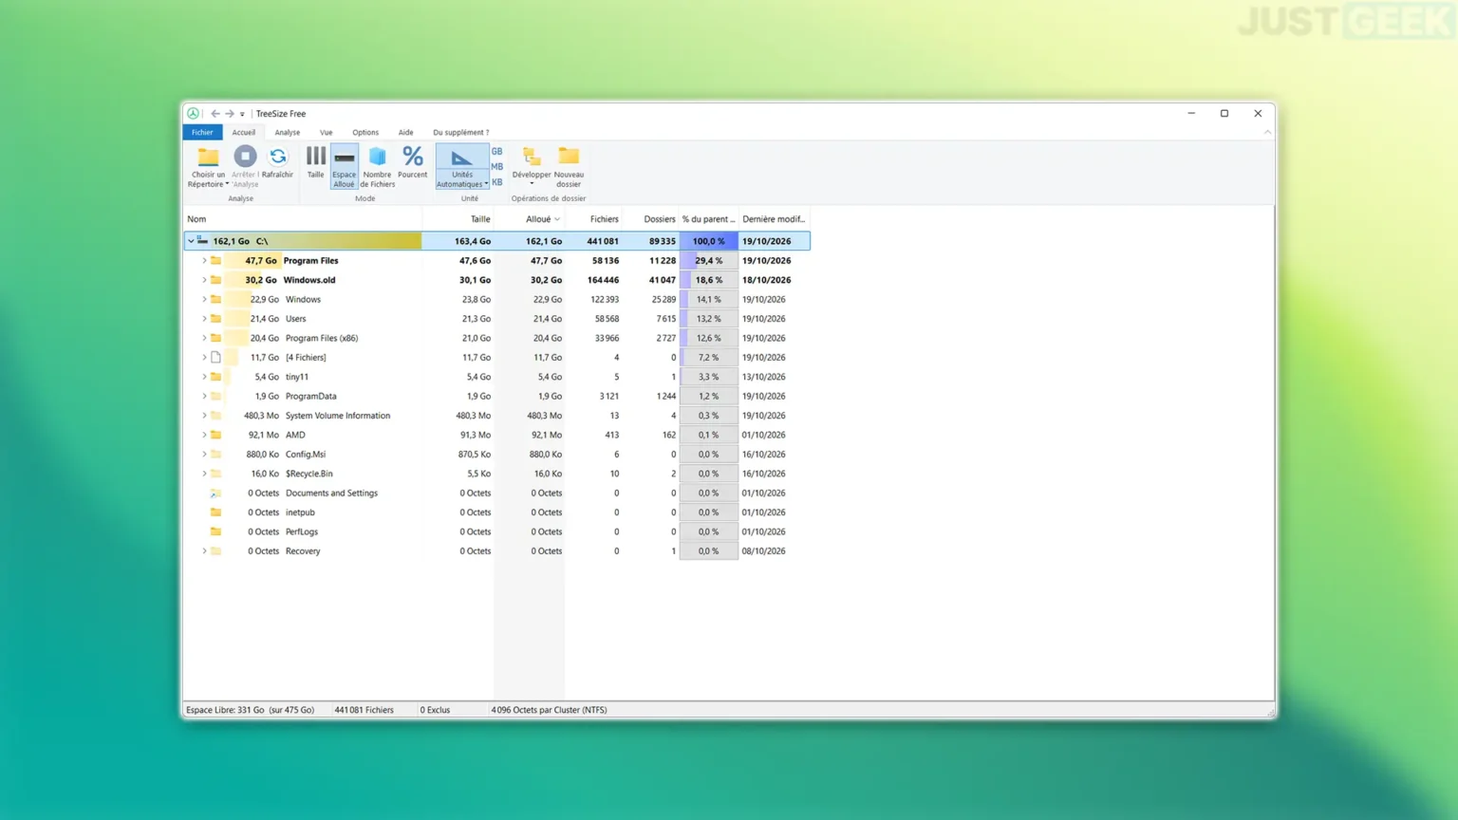Open the Aide tab
Image resolution: width=1458 pixels, height=820 pixels.
point(405,133)
